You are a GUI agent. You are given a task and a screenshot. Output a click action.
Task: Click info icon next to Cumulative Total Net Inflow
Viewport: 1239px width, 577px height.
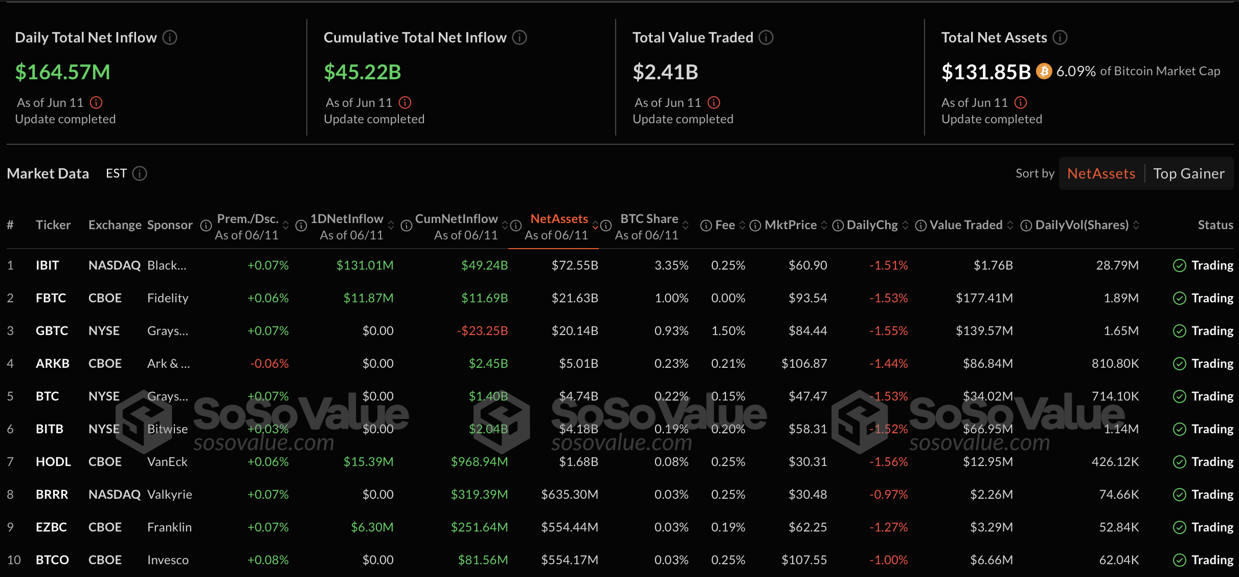click(x=520, y=37)
